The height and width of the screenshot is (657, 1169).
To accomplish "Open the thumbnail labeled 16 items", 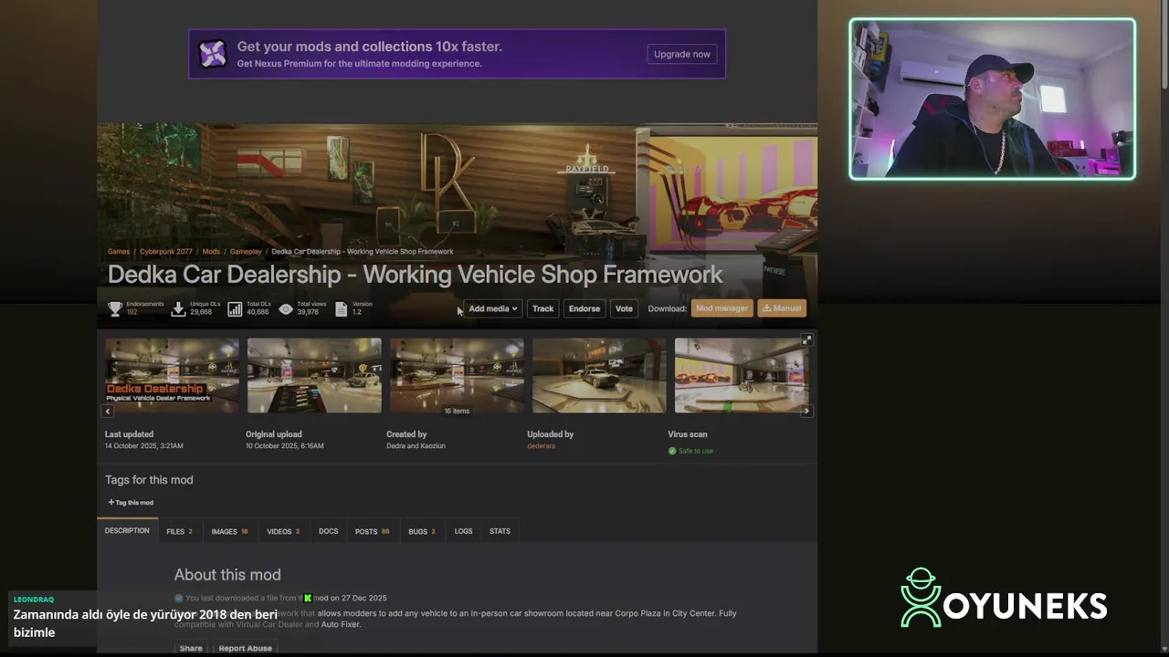I will (x=457, y=376).
